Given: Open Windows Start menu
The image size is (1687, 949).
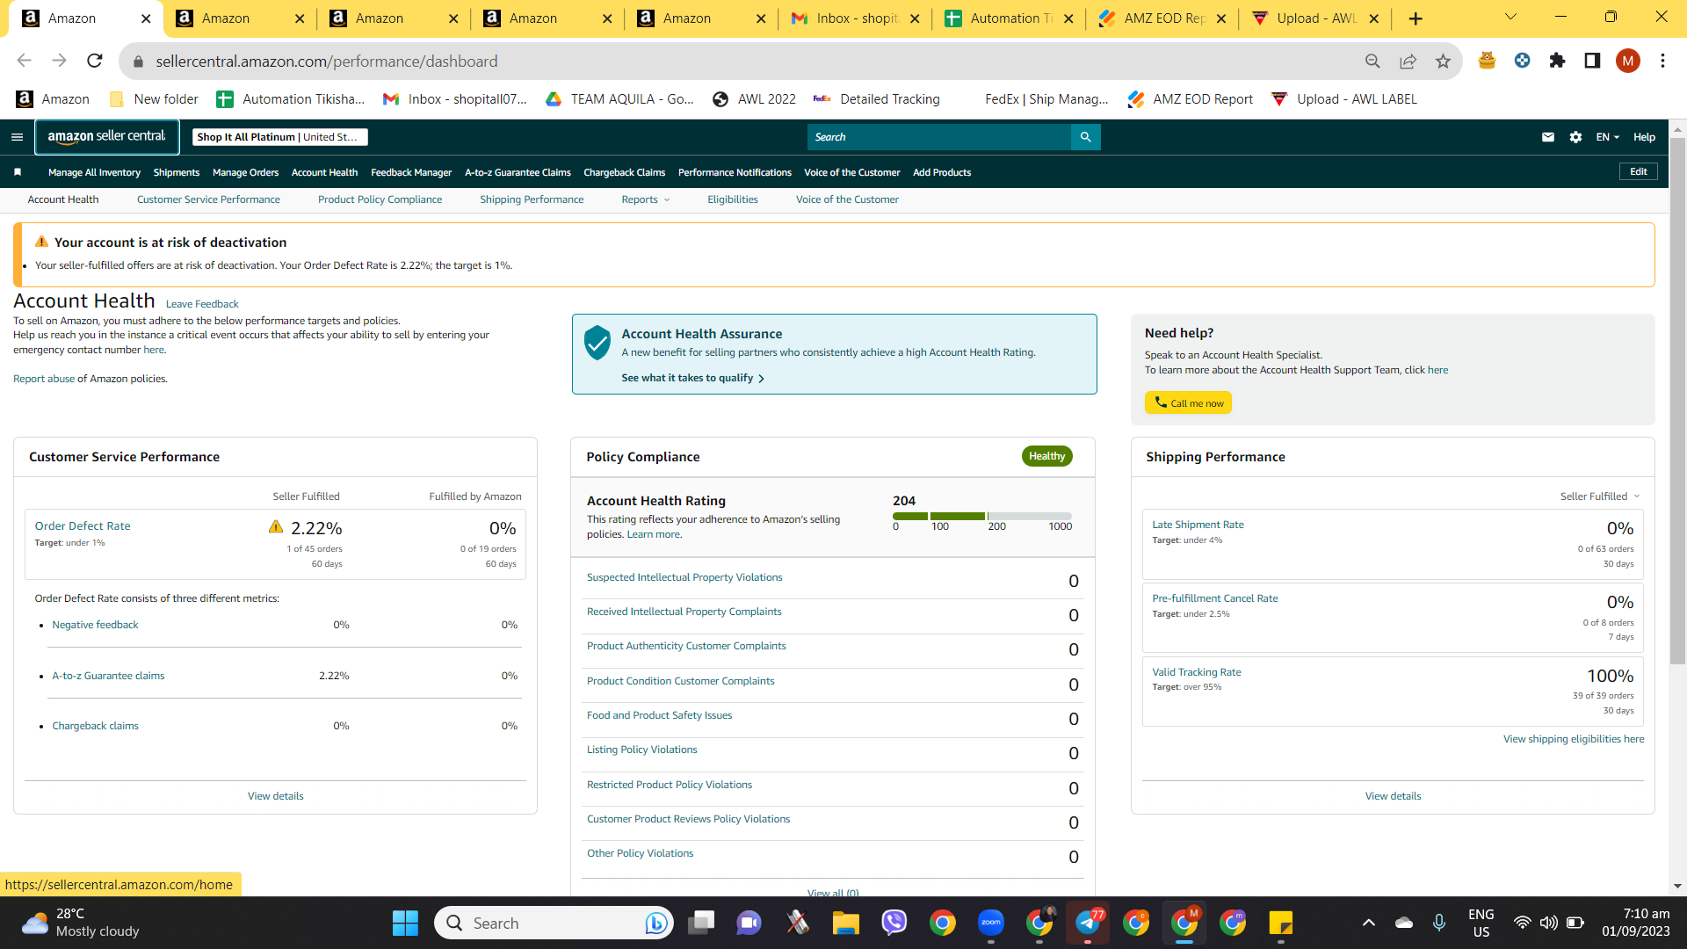Looking at the screenshot, I should (405, 923).
